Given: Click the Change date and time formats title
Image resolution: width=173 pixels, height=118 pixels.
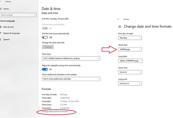Looking at the screenshot, I should click(148, 26).
